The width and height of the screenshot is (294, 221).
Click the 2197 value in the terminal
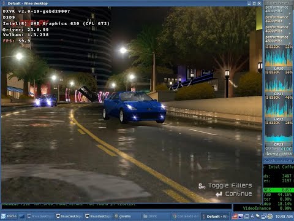(x=287, y=180)
